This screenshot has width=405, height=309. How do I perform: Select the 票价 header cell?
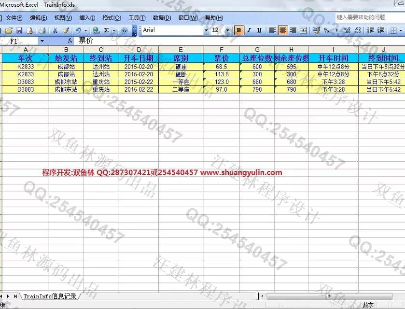(222, 58)
